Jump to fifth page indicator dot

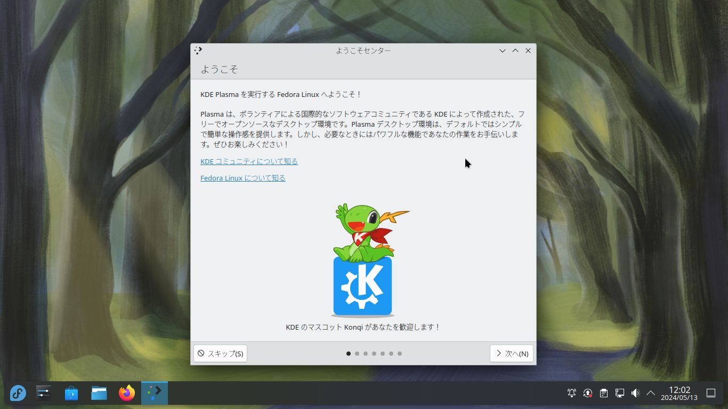coord(383,354)
